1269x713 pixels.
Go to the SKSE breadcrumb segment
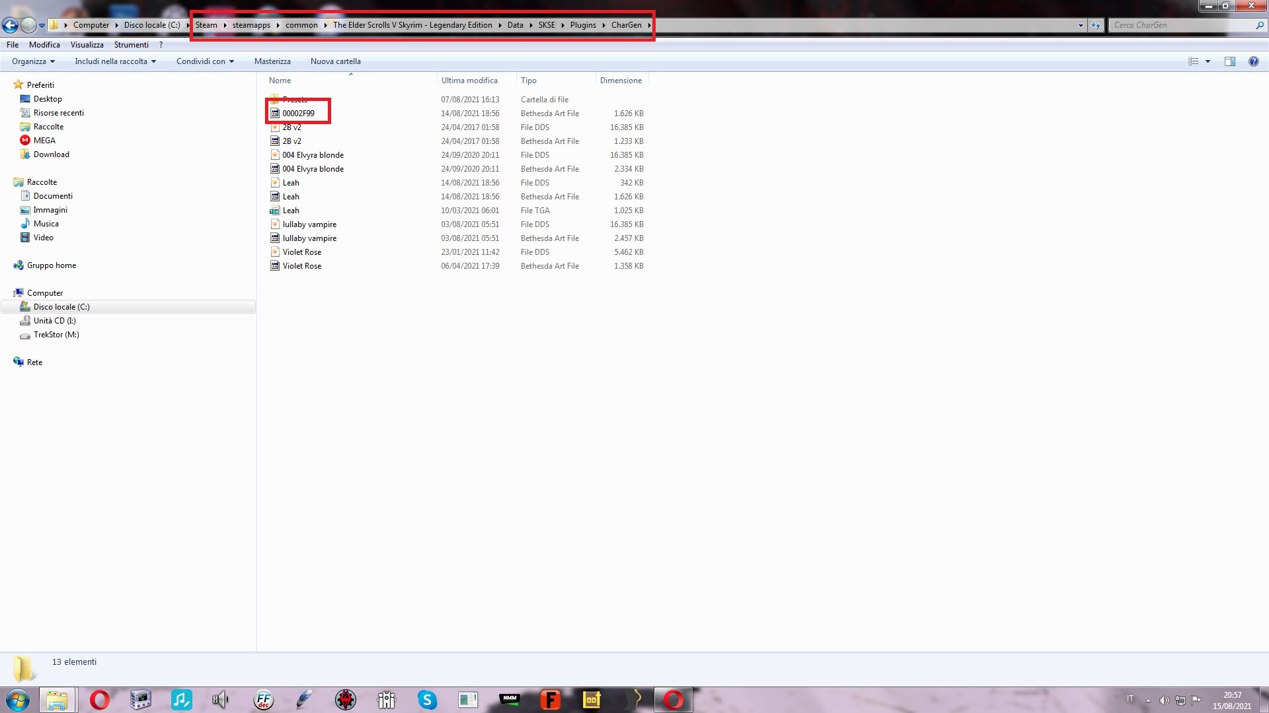[547, 25]
